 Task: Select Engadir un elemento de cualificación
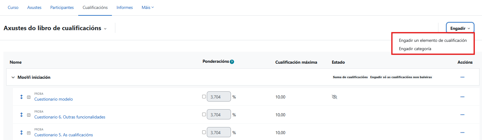(433, 40)
